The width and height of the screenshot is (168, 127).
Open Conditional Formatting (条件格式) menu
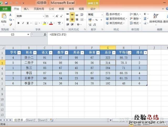coord(114,14)
